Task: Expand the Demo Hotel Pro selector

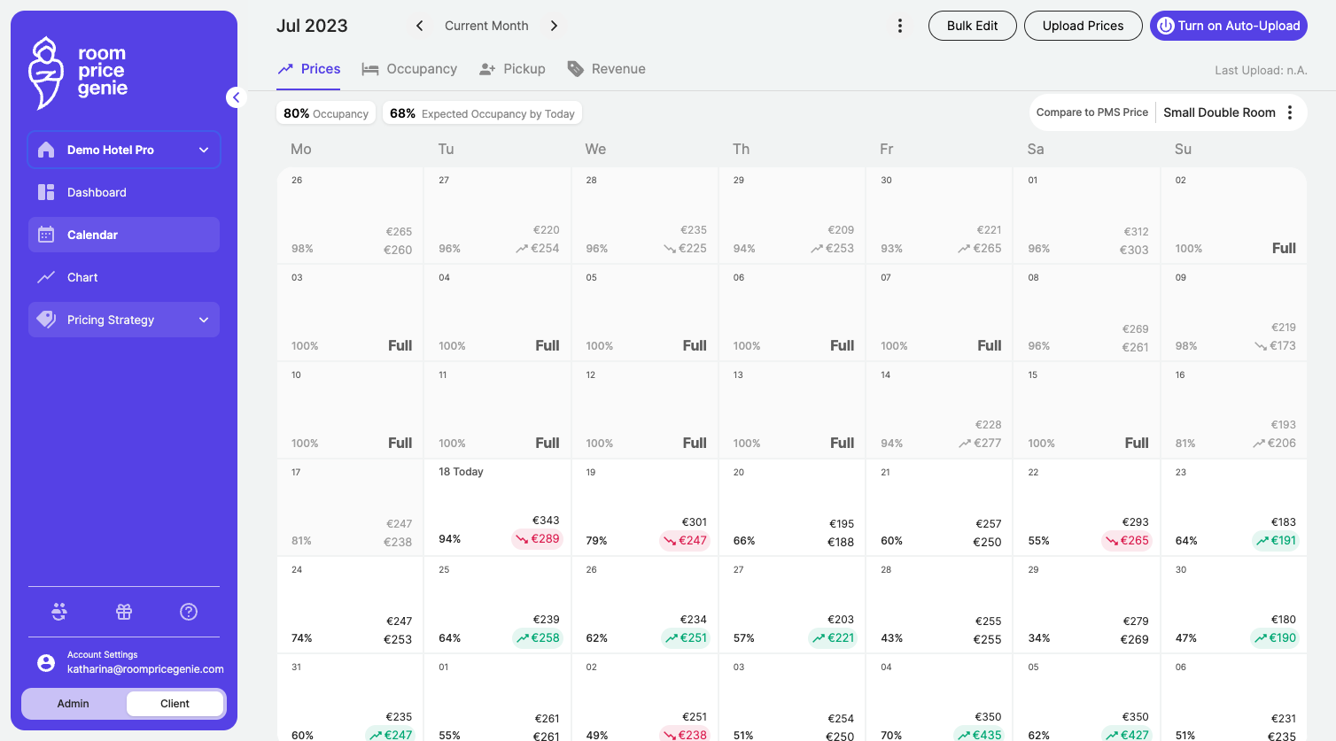Action: pyautogui.click(x=124, y=150)
